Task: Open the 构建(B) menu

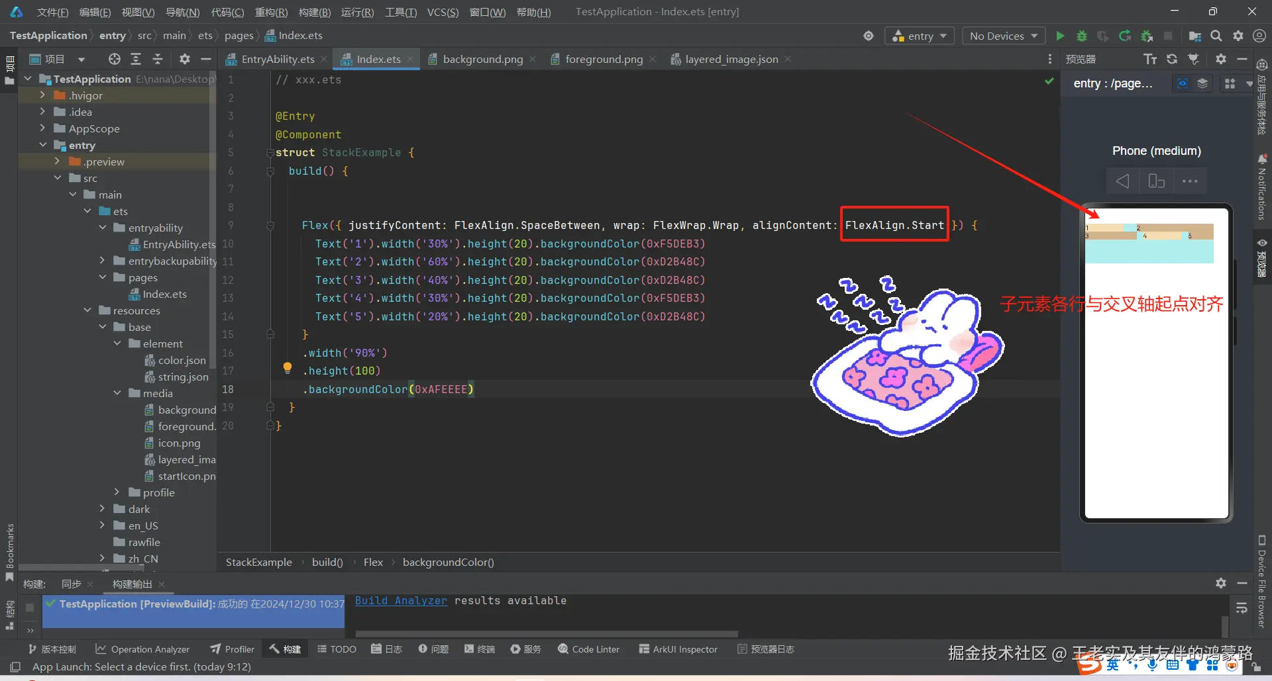Action: click(x=315, y=12)
